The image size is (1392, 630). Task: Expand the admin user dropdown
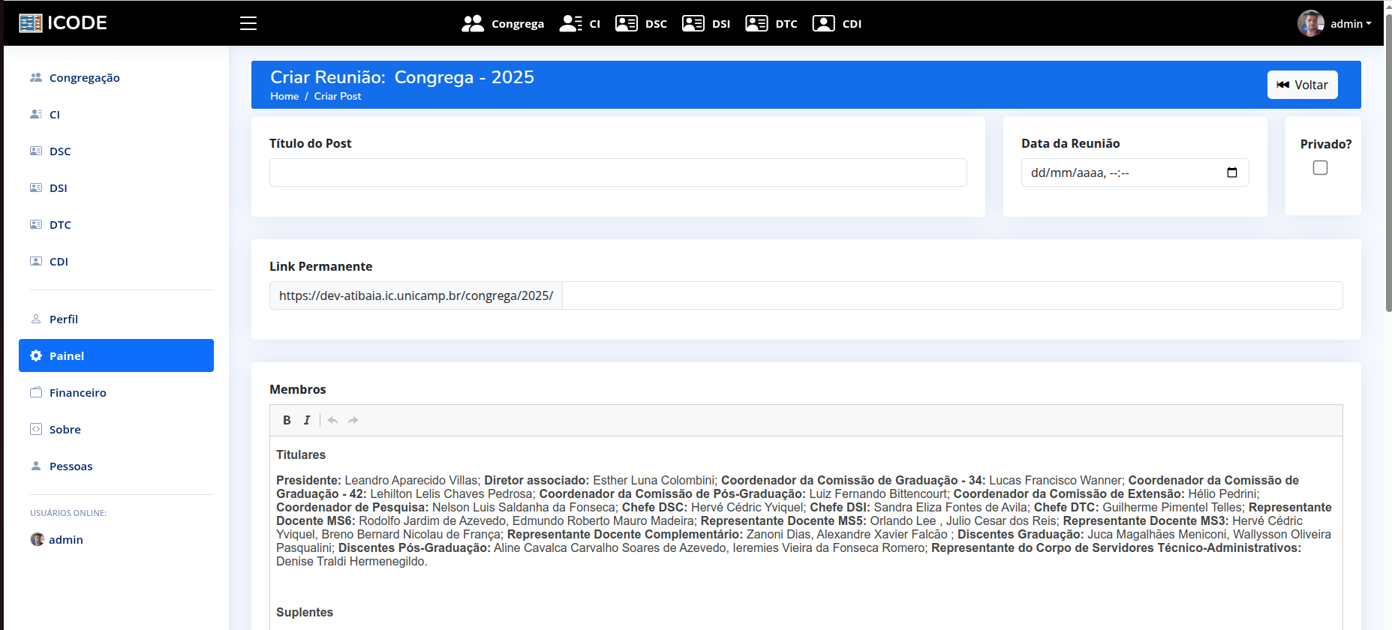point(1335,23)
